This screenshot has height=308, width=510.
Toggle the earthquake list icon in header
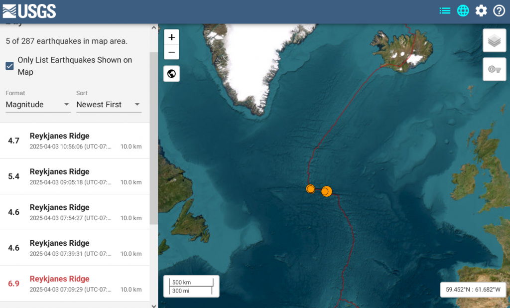coord(445,11)
